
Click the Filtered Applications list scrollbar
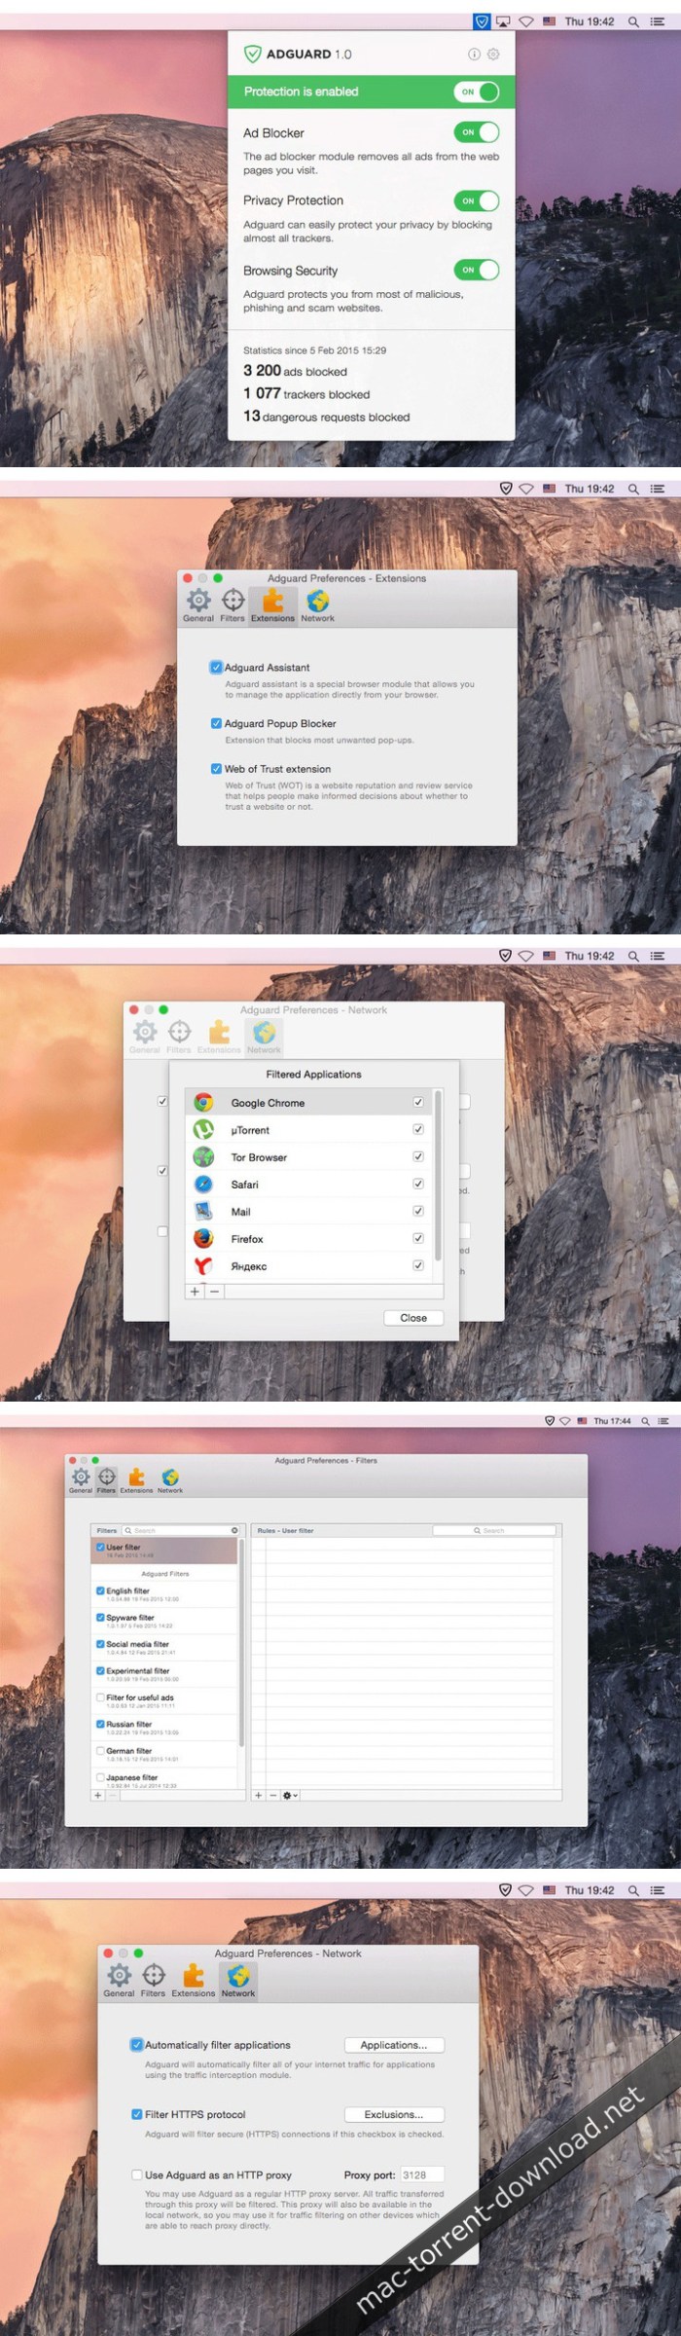pyautogui.click(x=438, y=1178)
